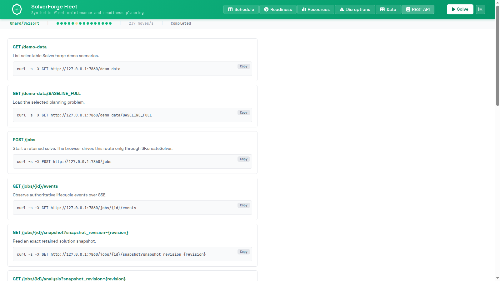The width and height of the screenshot is (500, 281).
Task: Open the Readiness tab
Action: tap(278, 9)
